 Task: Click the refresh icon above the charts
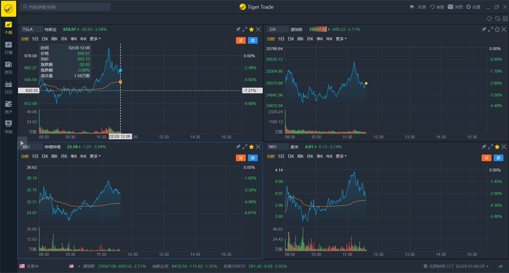click(489, 19)
